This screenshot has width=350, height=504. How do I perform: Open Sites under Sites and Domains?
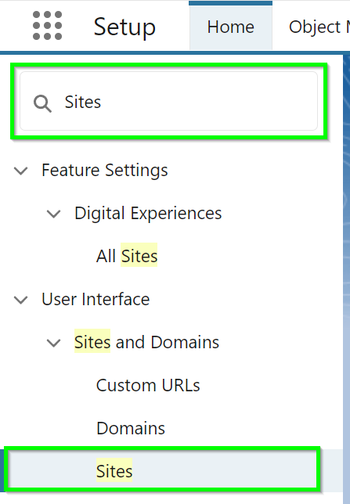point(114,471)
